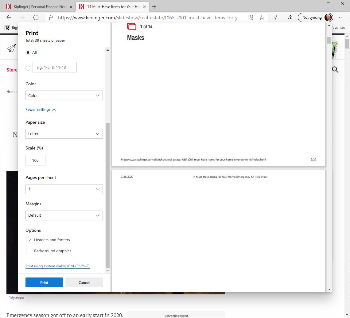Click print preview scroll-down arrow
The width and height of the screenshot is (350, 318).
(329, 289)
